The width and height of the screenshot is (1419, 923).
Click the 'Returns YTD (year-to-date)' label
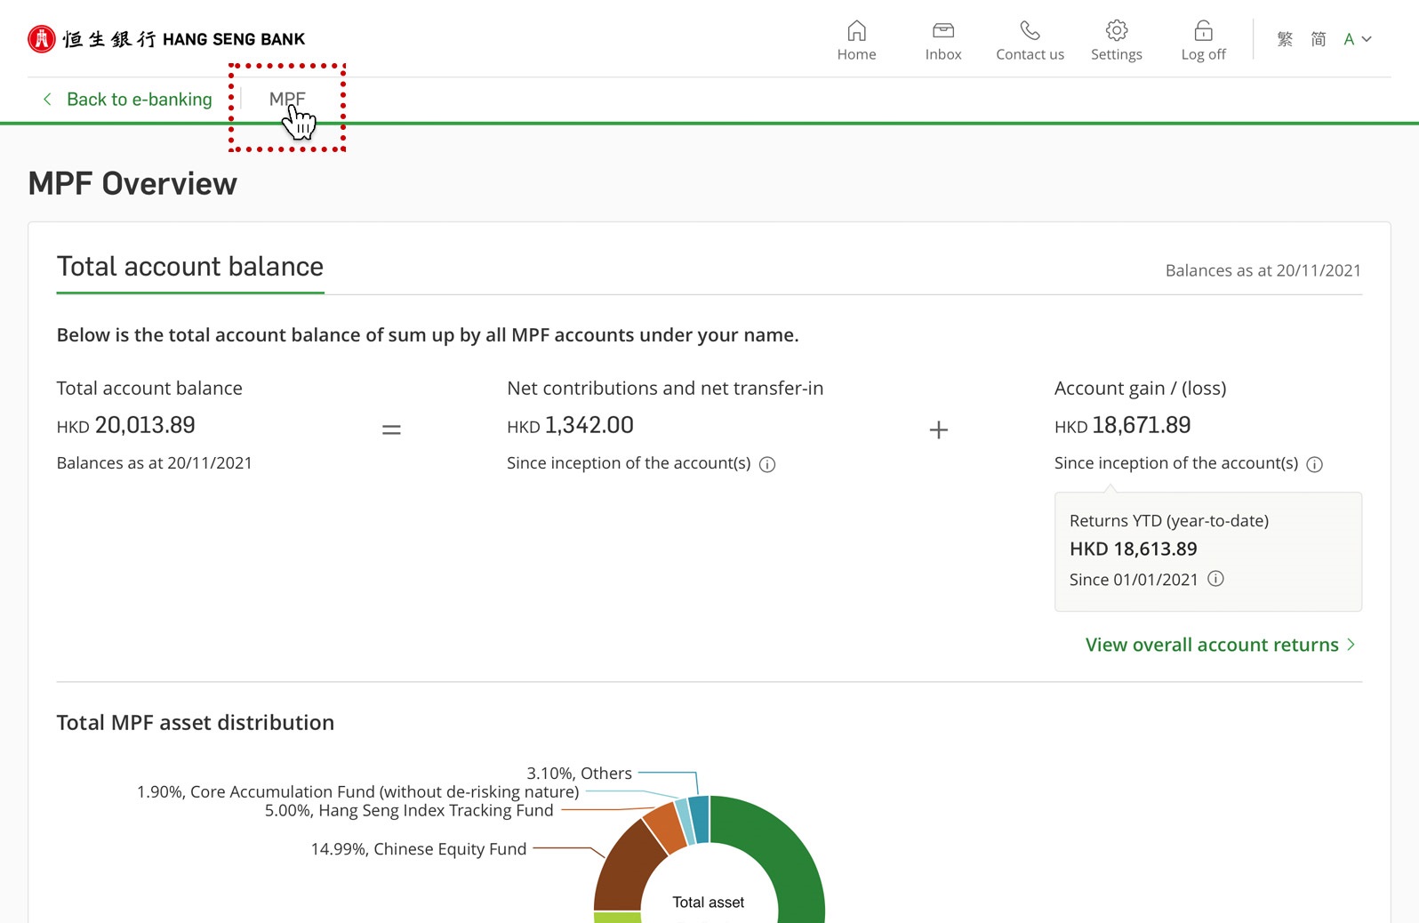(1169, 521)
